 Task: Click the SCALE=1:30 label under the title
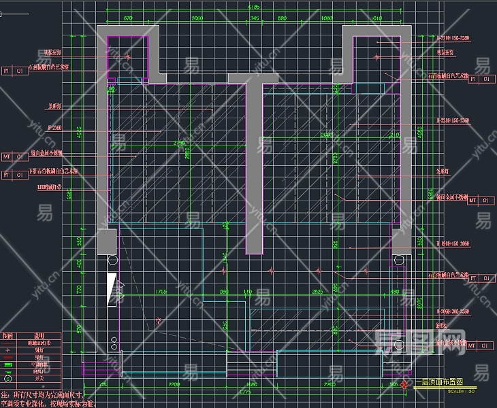(461, 391)
